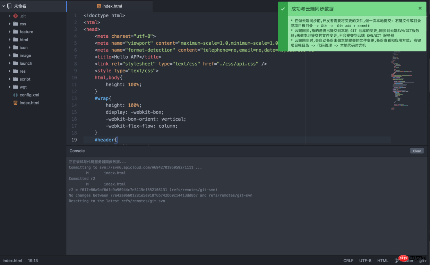Click the 19:13 cursor position indicator
Viewport: 430px width, 265px height.
point(33,261)
